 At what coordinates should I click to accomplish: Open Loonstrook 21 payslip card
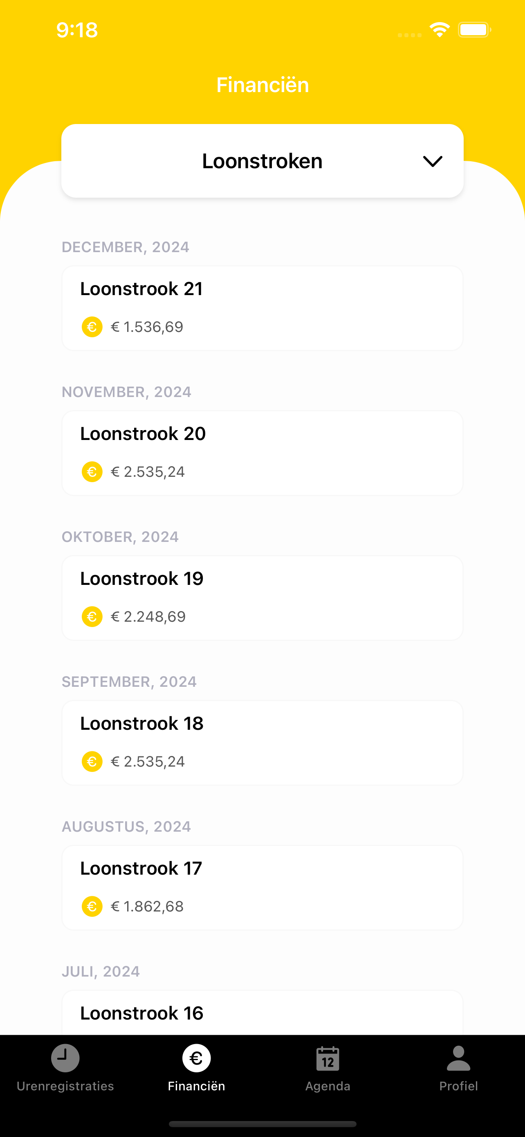[262, 308]
